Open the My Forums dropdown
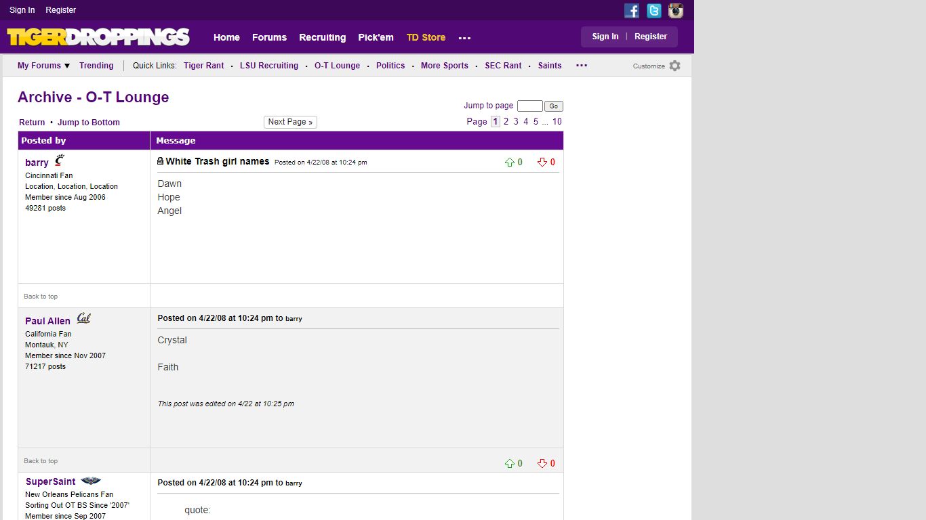The width and height of the screenshot is (926, 520). click(x=44, y=66)
